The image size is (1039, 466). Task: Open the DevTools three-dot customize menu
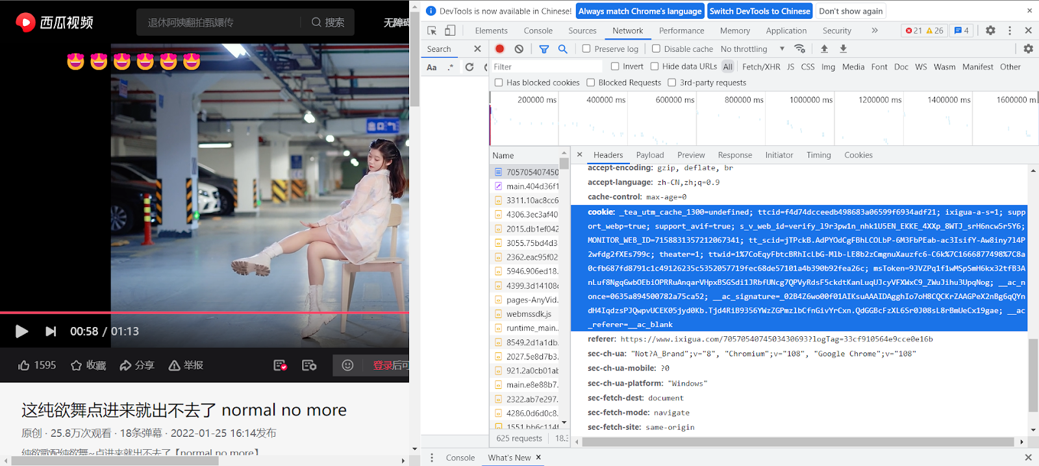tap(1010, 31)
